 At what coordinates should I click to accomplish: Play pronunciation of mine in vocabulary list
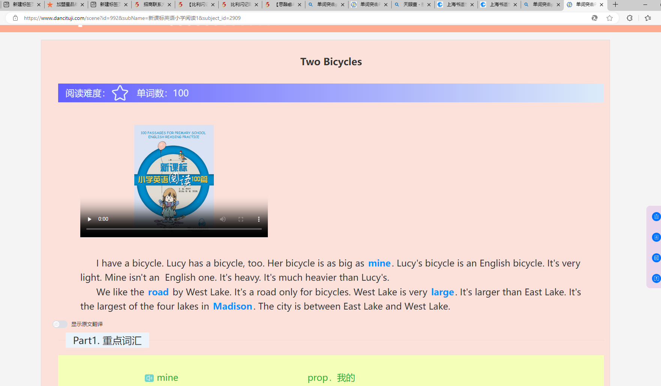coord(149,378)
